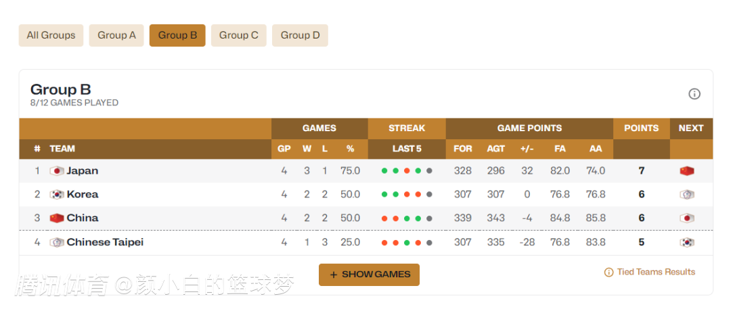Click China flag in Japan's Next column

coord(687,171)
